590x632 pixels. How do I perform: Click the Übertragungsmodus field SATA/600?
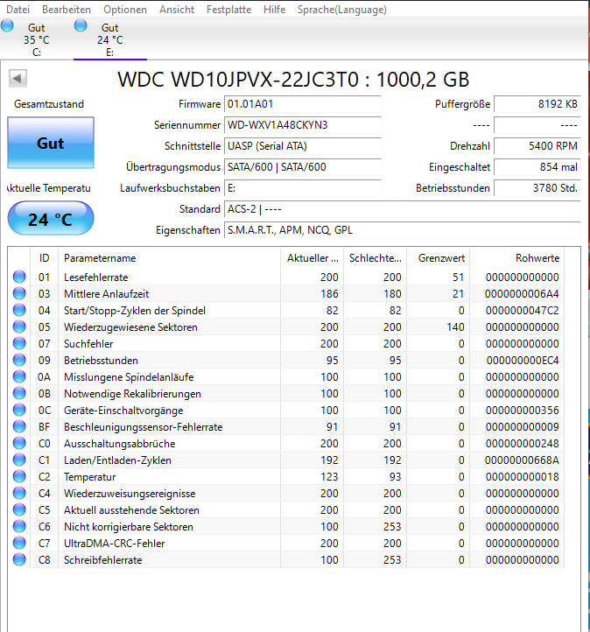[302, 167]
